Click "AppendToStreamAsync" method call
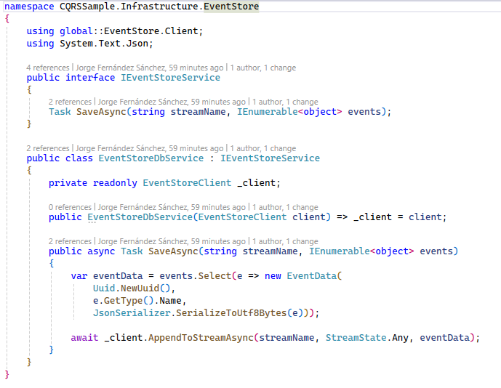This screenshot has width=501, height=388. click(201, 338)
